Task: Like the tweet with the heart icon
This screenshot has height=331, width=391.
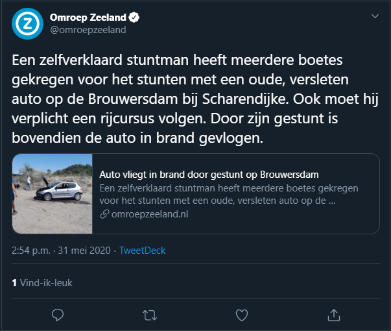Action: [242, 315]
